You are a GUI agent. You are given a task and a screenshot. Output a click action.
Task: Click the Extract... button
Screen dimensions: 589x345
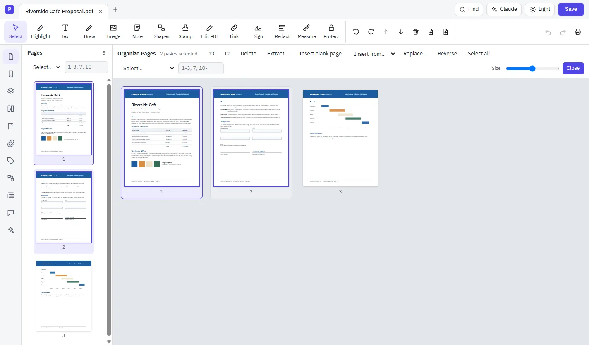(278, 54)
